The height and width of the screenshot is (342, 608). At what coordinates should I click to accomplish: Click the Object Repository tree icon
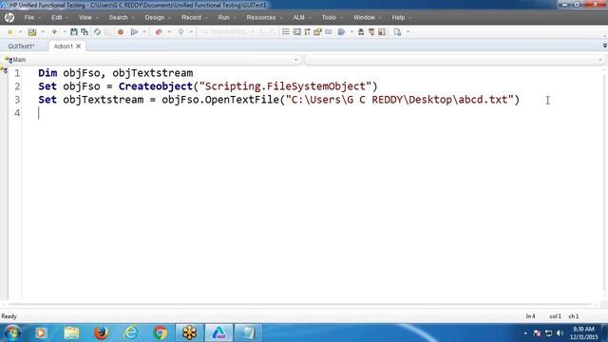(361, 32)
